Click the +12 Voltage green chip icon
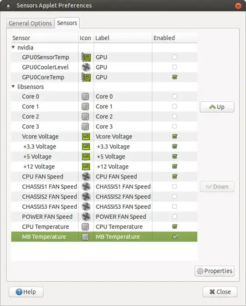The image size is (246, 306). tap(86, 166)
